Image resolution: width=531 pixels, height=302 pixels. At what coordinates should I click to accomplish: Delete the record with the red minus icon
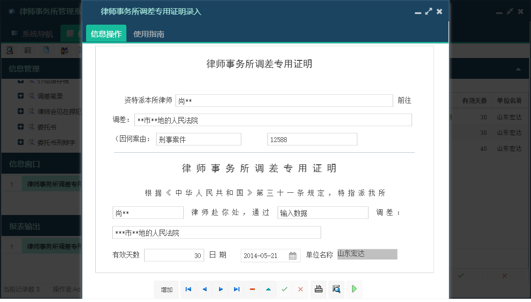(252, 289)
